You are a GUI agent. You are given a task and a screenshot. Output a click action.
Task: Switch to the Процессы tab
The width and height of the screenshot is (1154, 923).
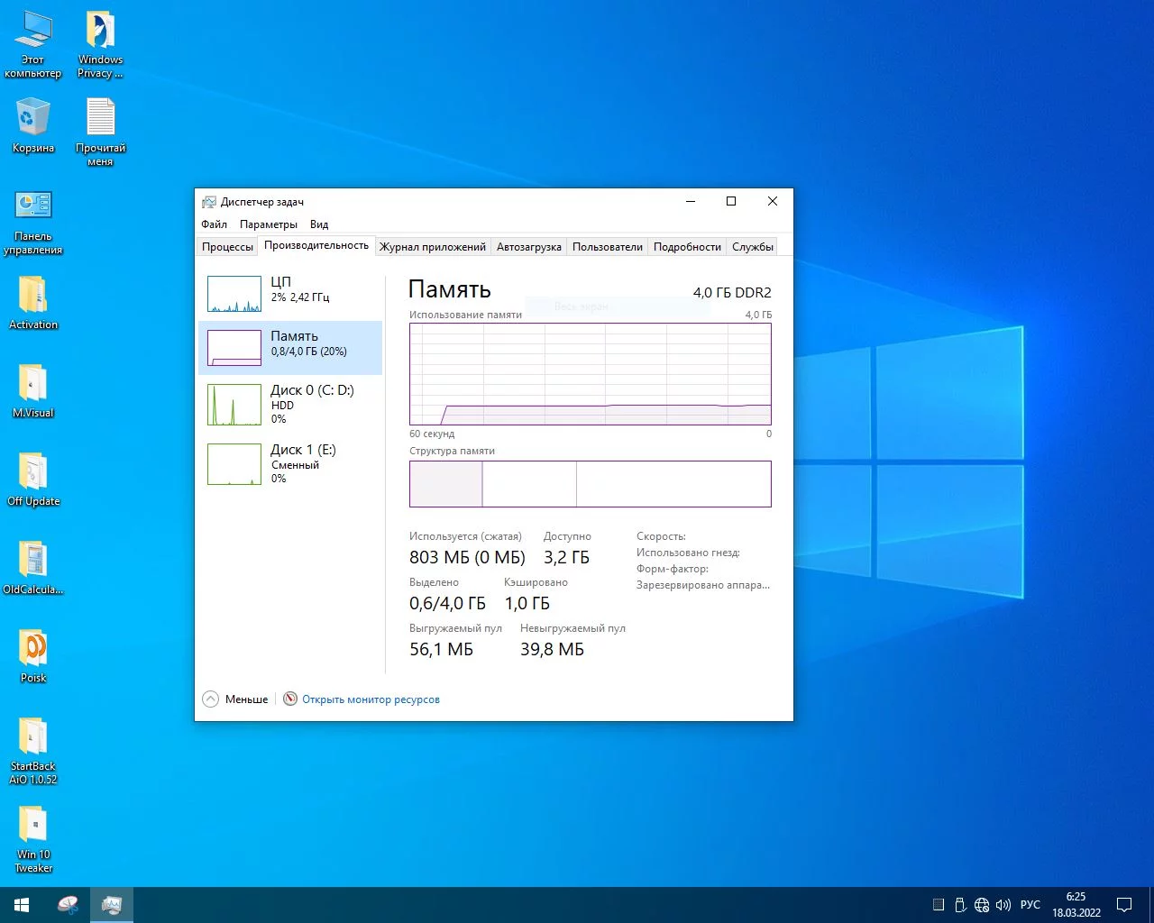click(227, 247)
